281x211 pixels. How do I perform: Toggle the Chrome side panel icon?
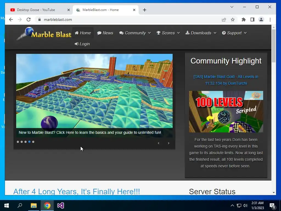pyautogui.click(x=252, y=20)
